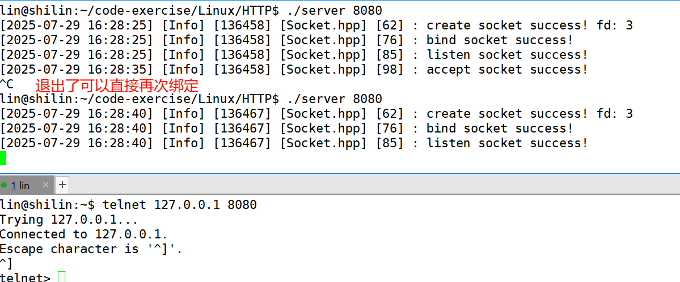
Task: Click the "telnet 127.0.0.1 8080" command line
Action: coord(128,204)
